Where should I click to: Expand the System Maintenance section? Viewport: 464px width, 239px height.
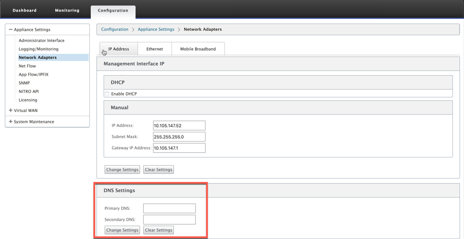pos(11,121)
